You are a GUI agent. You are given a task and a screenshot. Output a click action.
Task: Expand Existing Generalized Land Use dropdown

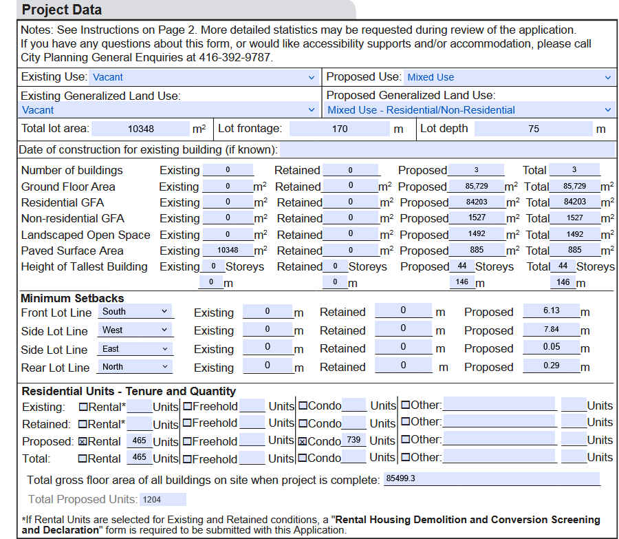coord(169,109)
